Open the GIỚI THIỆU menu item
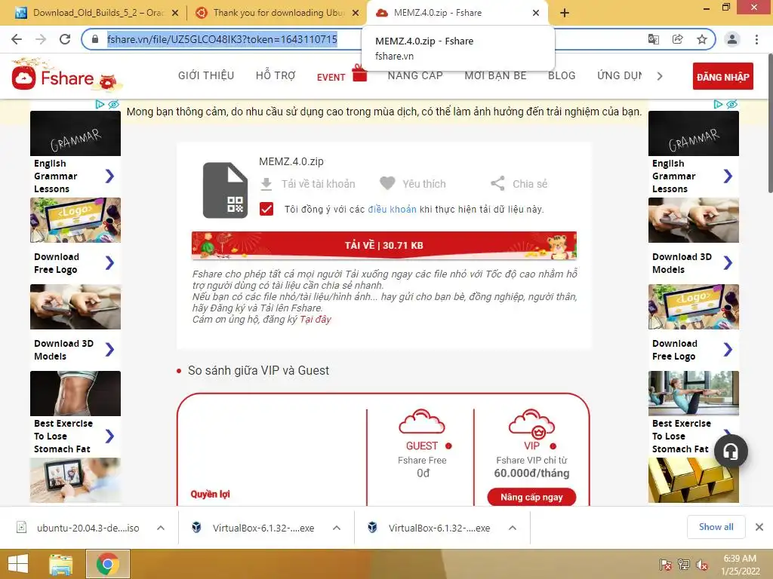 [206, 75]
